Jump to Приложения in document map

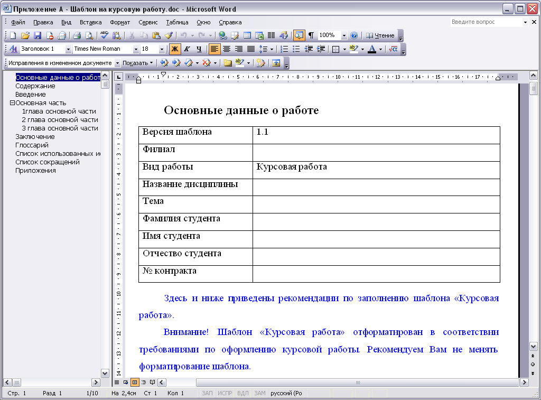(35, 171)
